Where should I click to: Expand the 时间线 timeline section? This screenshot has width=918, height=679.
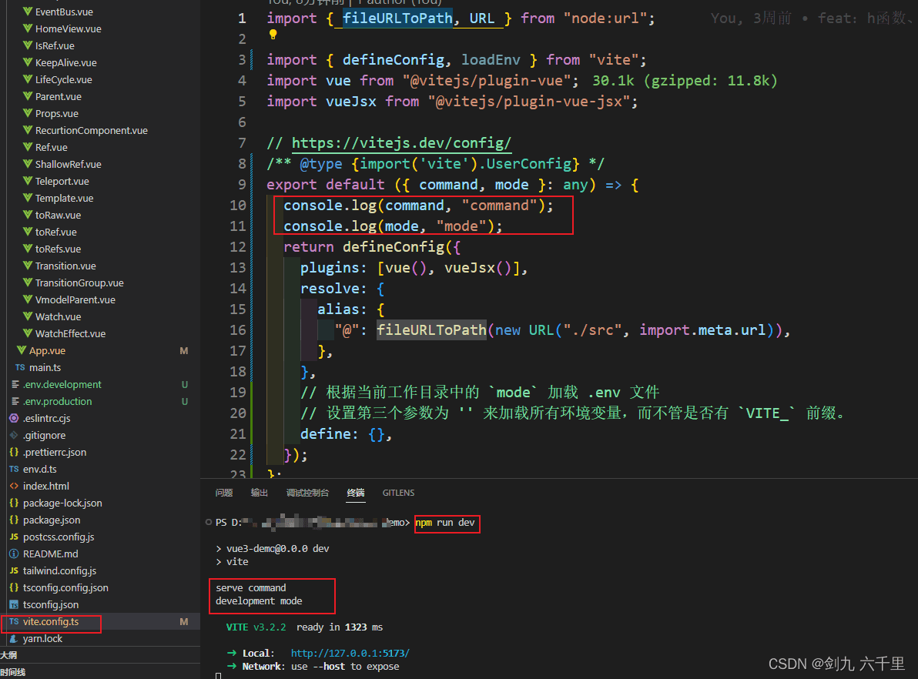click(x=13, y=673)
